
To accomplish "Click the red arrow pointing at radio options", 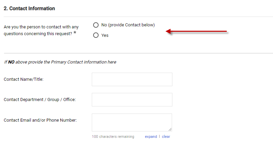I will tap(196, 32).
